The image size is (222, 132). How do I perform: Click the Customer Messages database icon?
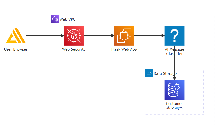(174, 90)
